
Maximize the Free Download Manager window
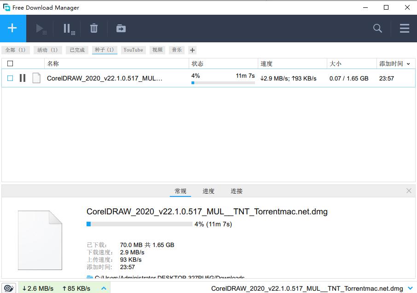(x=386, y=7)
